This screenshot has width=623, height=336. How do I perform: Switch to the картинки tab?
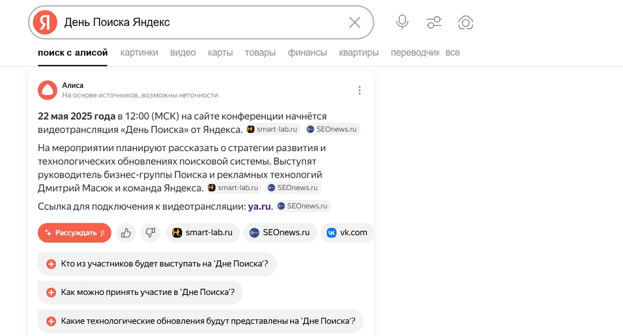[139, 52]
